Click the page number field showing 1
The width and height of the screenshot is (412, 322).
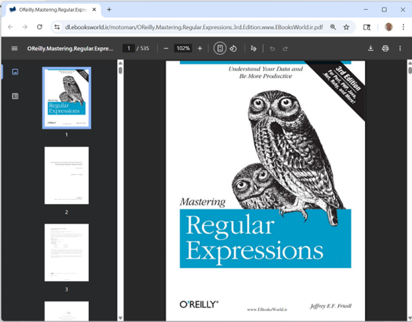click(x=129, y=48)
